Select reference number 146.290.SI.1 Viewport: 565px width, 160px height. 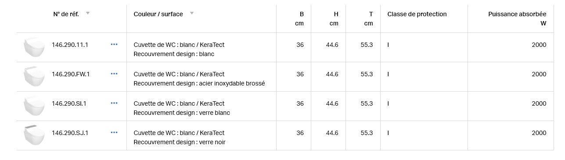(x=69, y=103)
